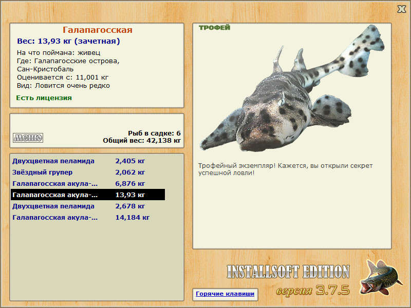Click the Вес: 13,93 кг weight line
This screenshot has height=308, width=411.
68,42
